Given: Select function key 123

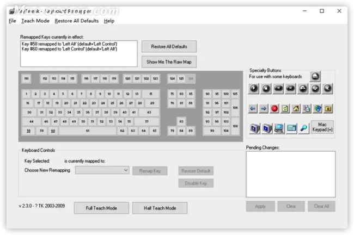Looking at the screenshot, I should pos(155,78).
